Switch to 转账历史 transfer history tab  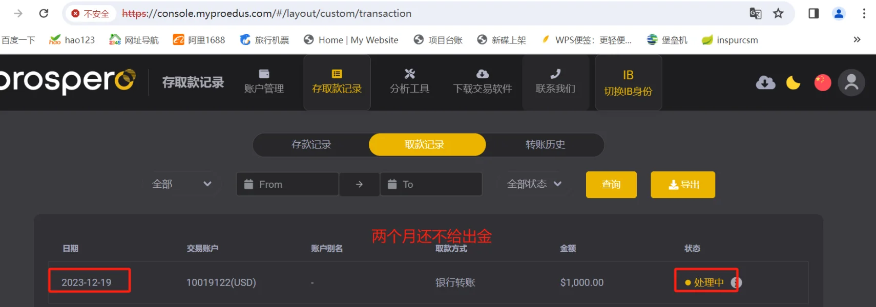pos(545,145)
